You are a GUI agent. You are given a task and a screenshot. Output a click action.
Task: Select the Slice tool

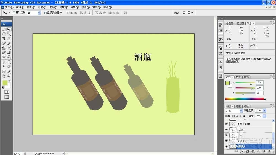coord(9,38)
